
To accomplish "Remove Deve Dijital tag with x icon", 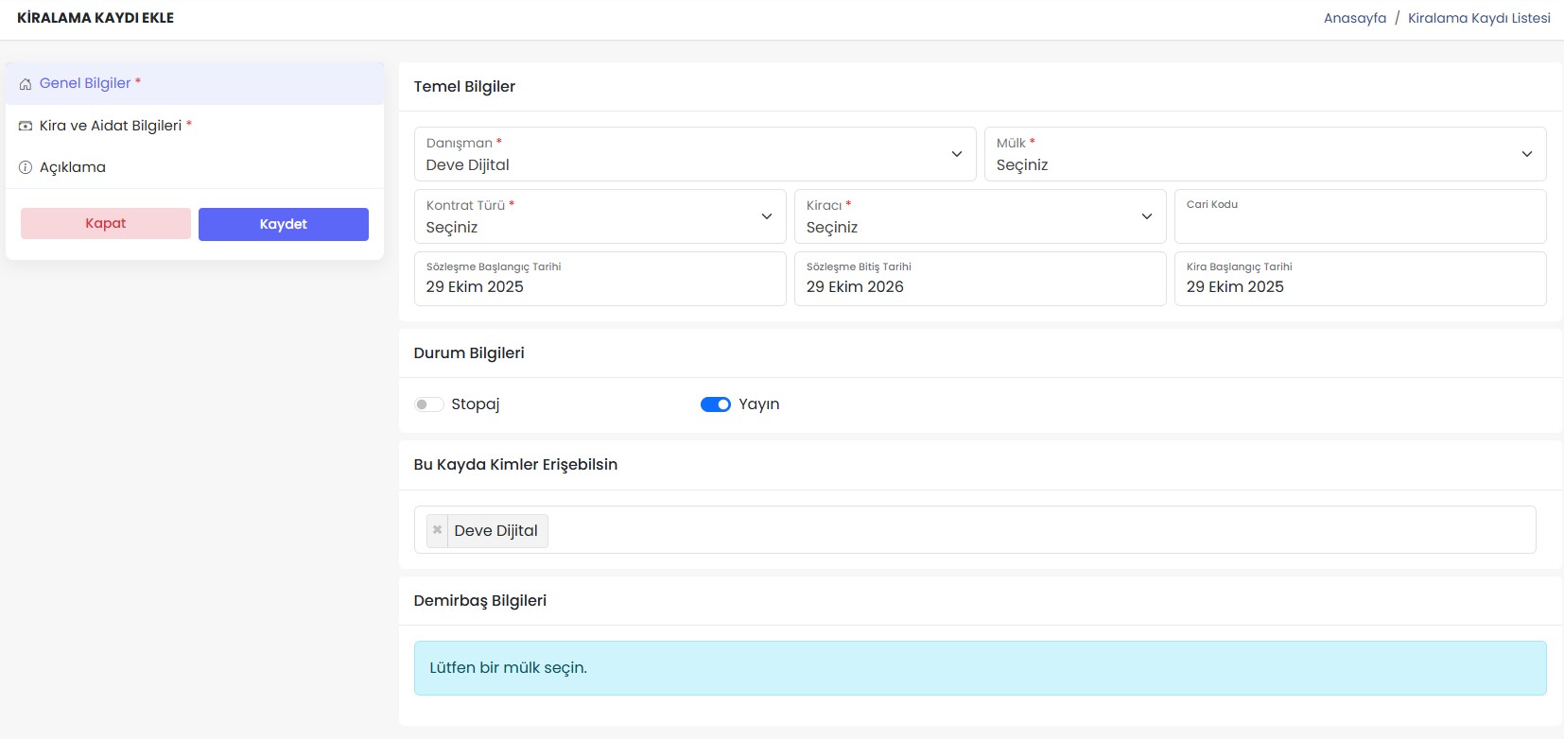I will click(x=437, y=530).
